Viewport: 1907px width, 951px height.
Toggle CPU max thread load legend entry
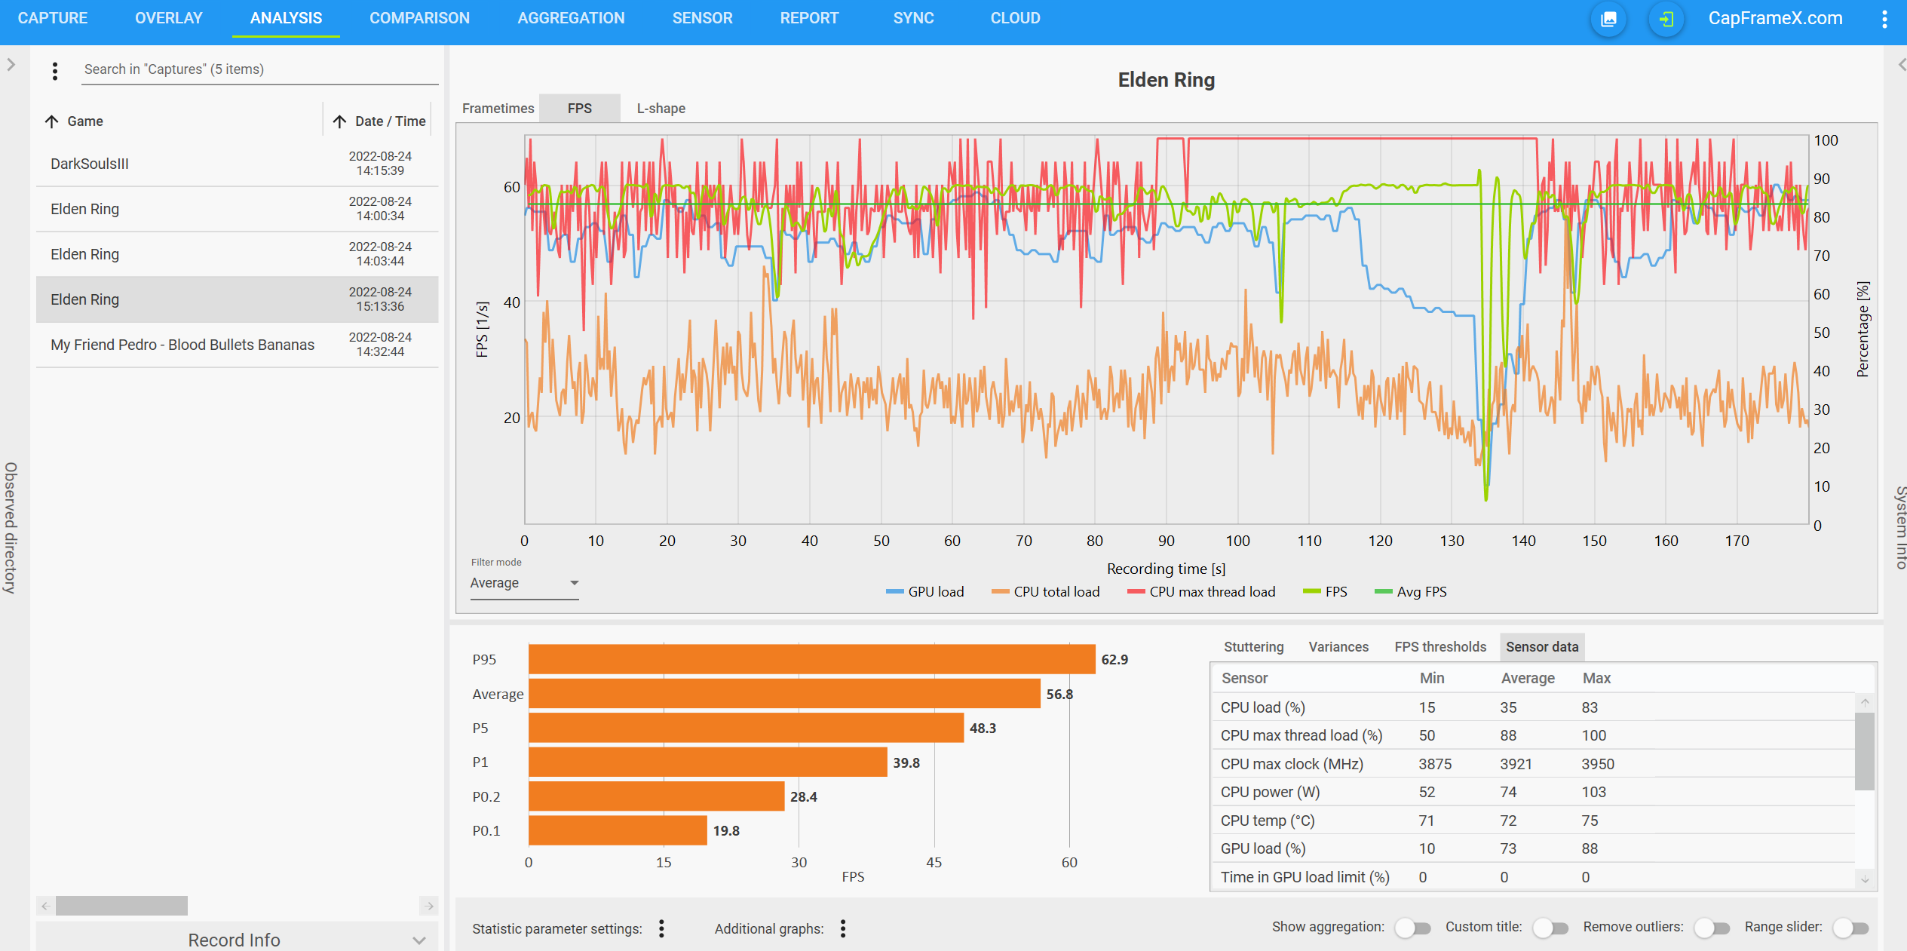1201,592
